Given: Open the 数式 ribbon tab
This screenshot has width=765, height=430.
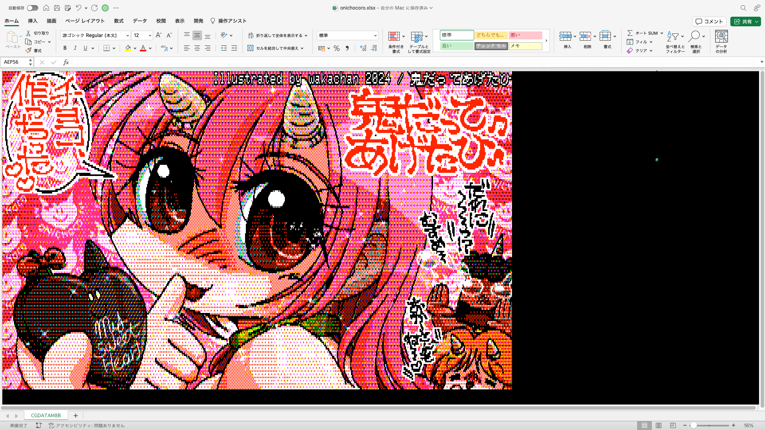Looking at the screenshot, I should point(119,21).
